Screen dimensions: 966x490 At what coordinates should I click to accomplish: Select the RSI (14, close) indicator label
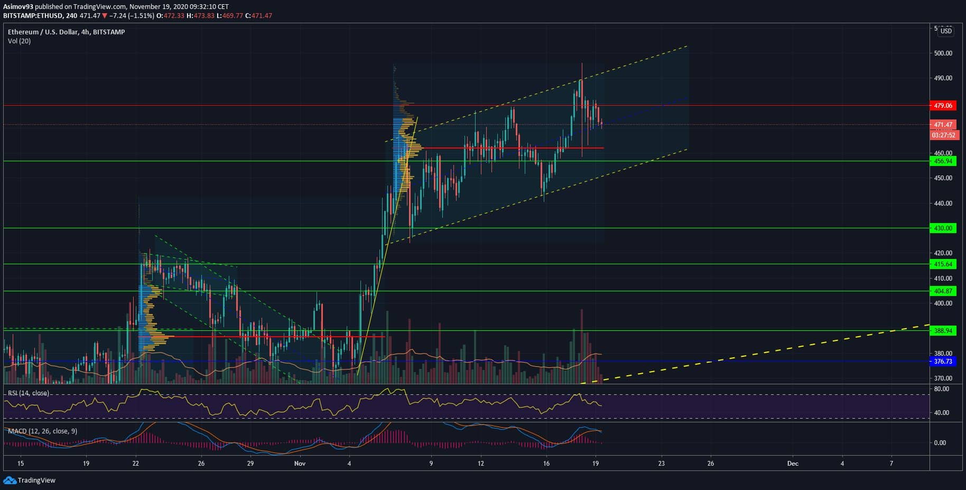click(x=29, y=393)
